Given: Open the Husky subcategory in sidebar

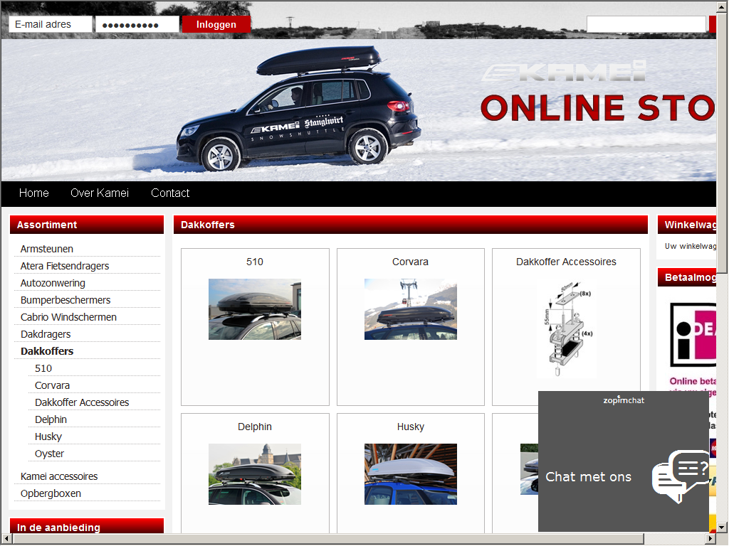Looking at the screenshot, I should click(48, 437).
